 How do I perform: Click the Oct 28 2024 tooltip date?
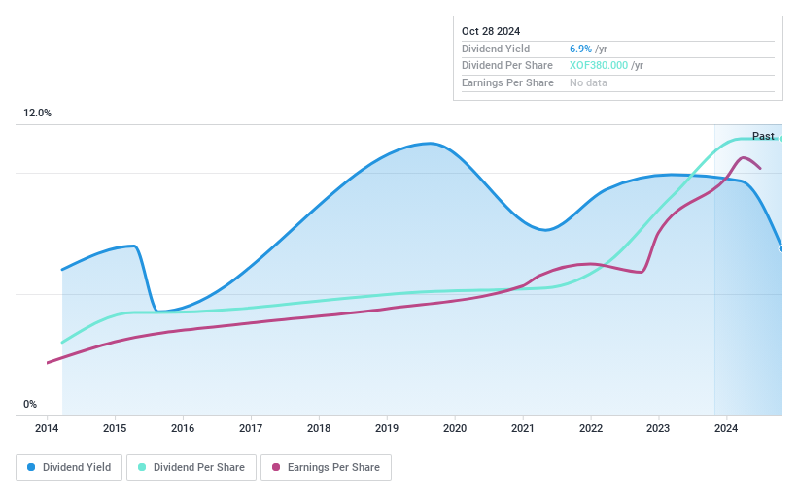point(491,31)
